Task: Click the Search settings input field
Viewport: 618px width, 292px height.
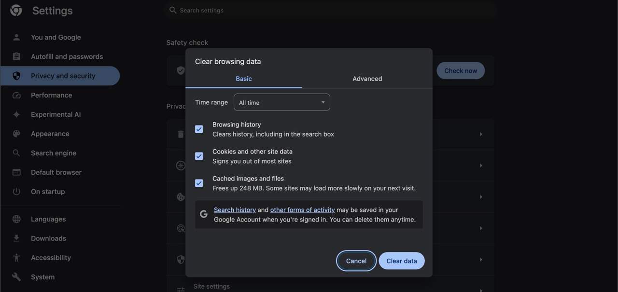Action: [330, 10]
